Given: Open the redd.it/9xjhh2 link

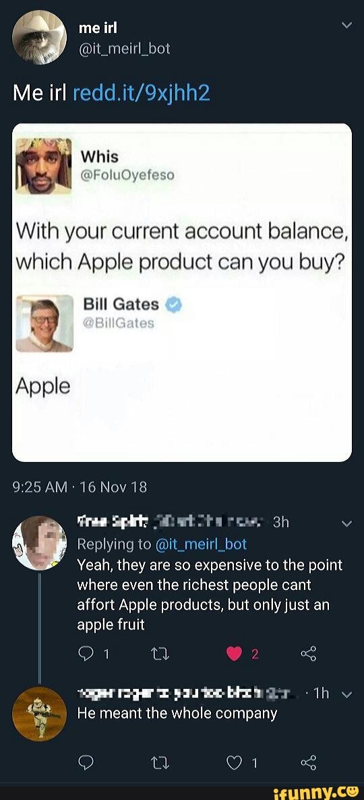Looking at the screenshot, I should 142,93.
